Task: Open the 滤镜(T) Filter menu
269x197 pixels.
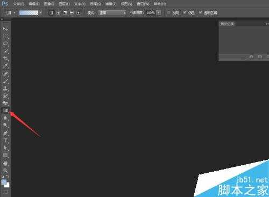Action: [111, 4]
